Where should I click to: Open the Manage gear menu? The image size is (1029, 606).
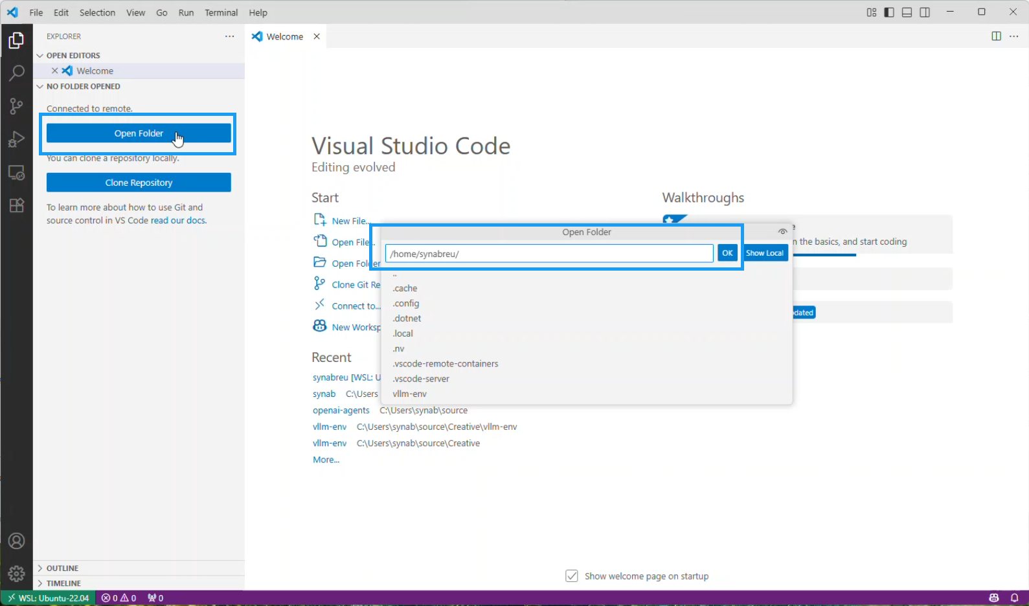(x=16, y=573)
